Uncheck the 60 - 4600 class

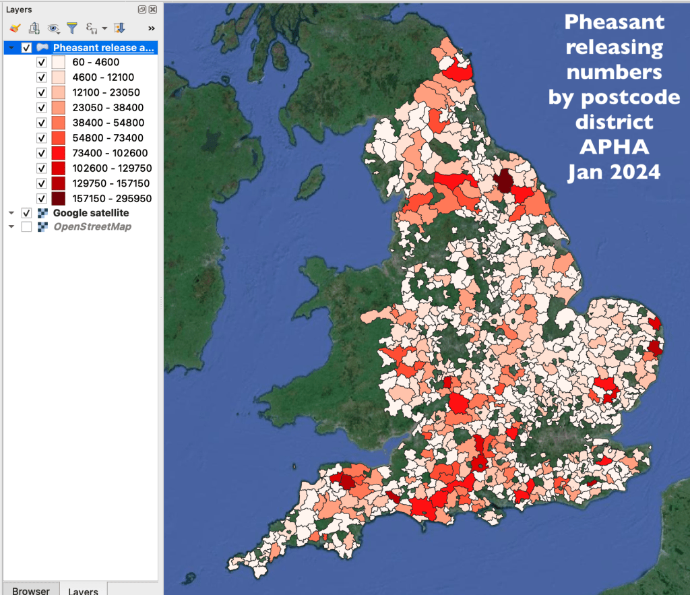point(42,63)
